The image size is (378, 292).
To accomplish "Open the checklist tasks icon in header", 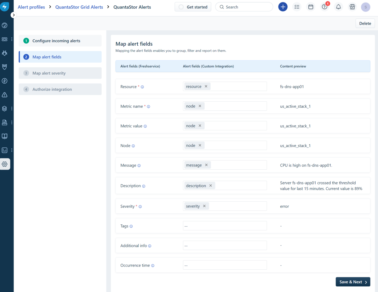I will [x=297, y=7].
